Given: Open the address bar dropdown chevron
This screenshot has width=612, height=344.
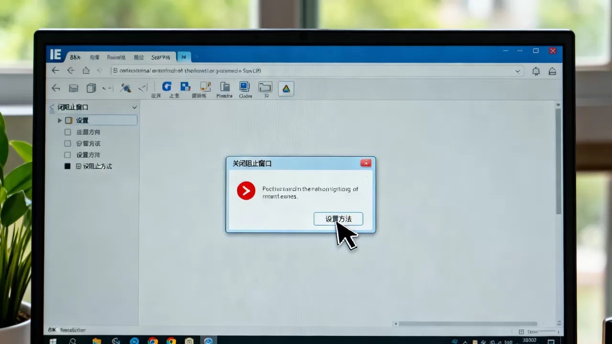Looking at the screenshot, I should pos(518,71).
